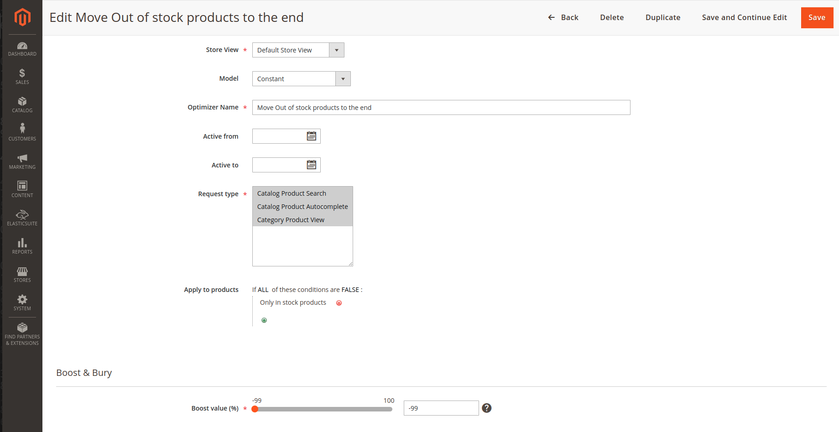Open the Magento logo home shortcut
Image resolution: width=839 pixels, height=432 pixels.
(22, 18)
